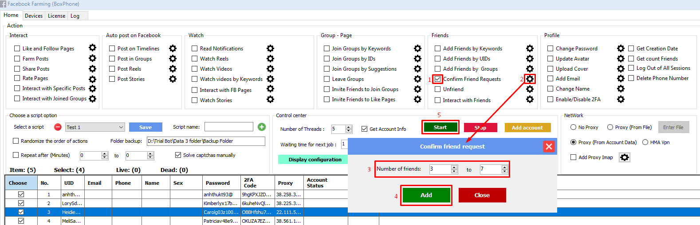Decrease minimum number of friends value
Screen dimensions: 700x225
point(454,171)
